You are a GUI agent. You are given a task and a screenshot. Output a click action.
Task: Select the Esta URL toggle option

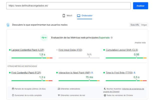(135, 25)
